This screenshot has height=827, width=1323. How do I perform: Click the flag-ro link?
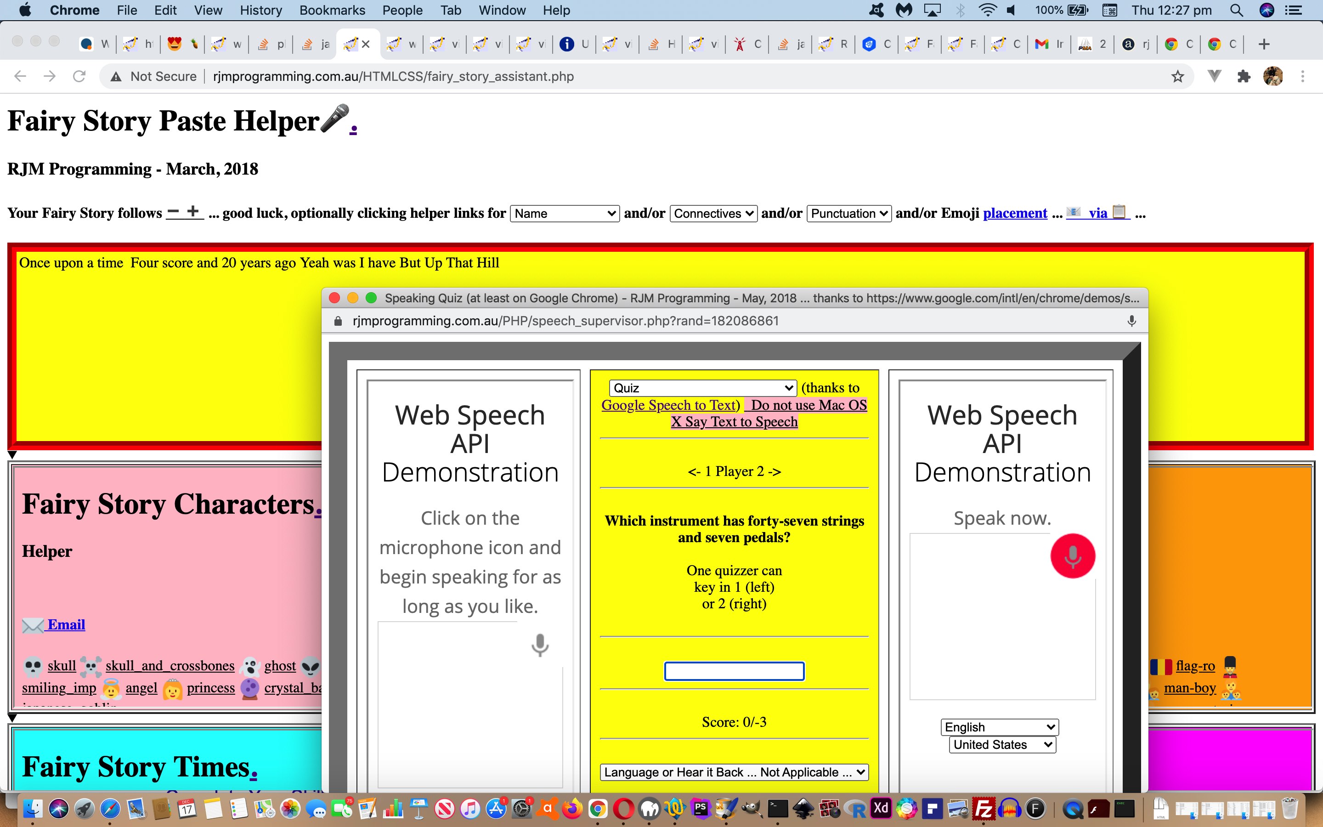(x=1195, y=666)
